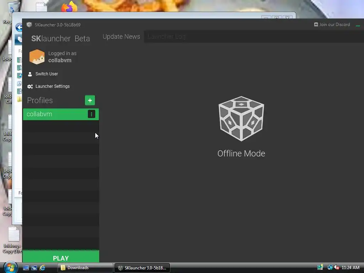
Task: Click the collabvm user avatar head
Action: coord(37,57)
